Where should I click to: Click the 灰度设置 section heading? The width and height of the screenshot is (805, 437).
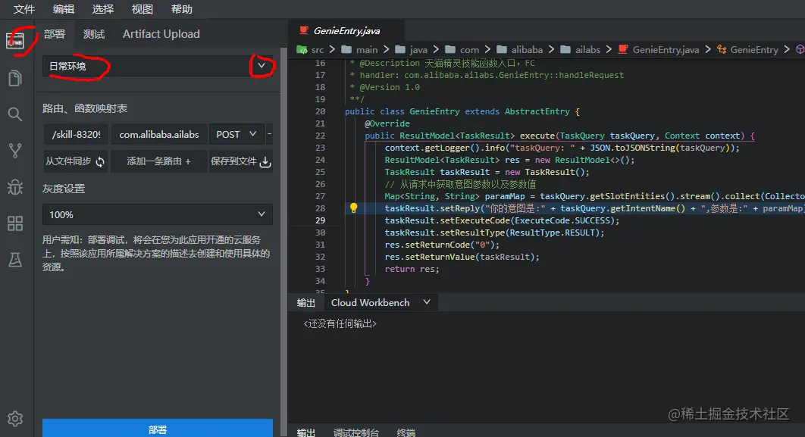point(64,189)
